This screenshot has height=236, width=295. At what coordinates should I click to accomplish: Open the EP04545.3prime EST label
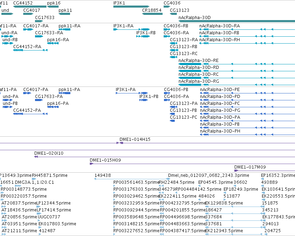click(215, 182)
